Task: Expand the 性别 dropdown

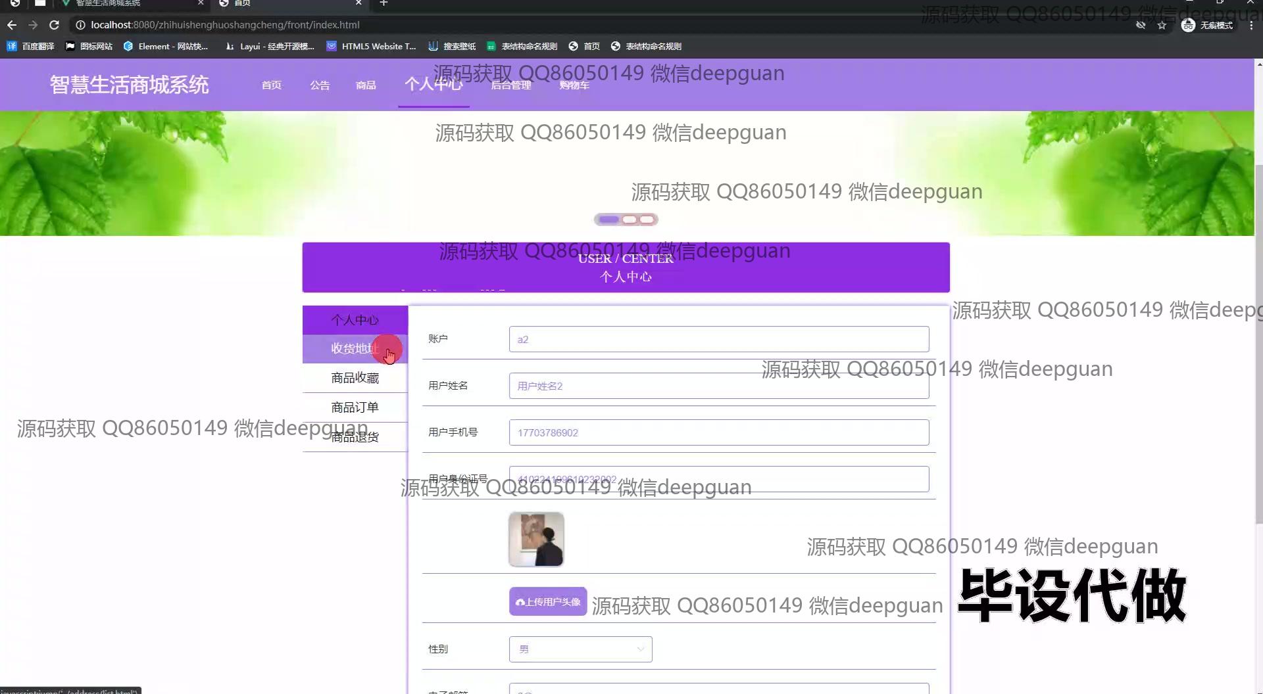Action: [580, 649]
